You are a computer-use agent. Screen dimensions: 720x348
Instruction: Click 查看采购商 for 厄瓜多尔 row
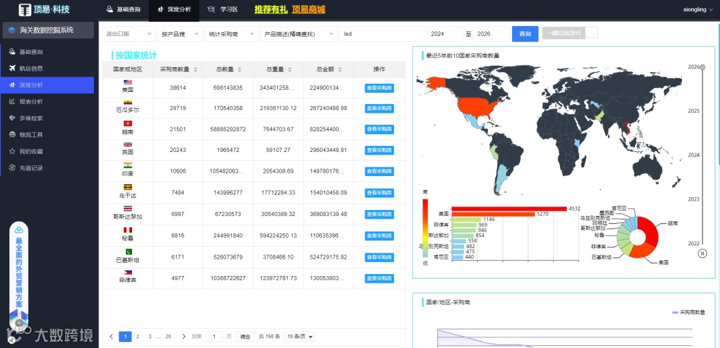pyautogui.click(x=379, y=109)
